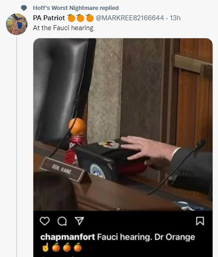Click the reply speech bubble icon
The width and height of the screenshot is (218, 257).
click(24, 8)
